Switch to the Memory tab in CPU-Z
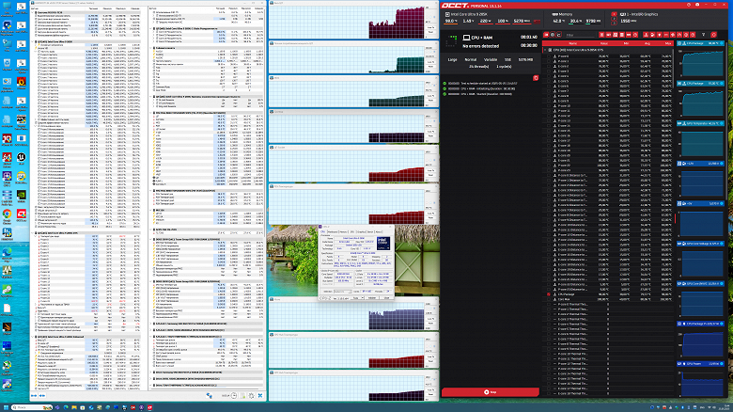Screen dimensions: 733x412 pyautogui.click(x=343, y=231)
